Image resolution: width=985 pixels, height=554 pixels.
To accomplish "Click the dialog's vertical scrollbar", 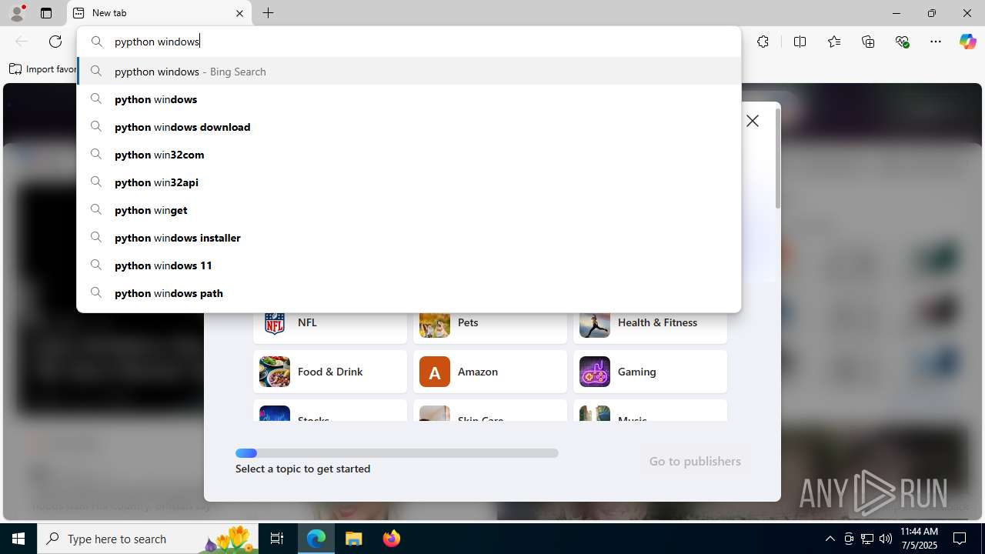I will 777,159.
